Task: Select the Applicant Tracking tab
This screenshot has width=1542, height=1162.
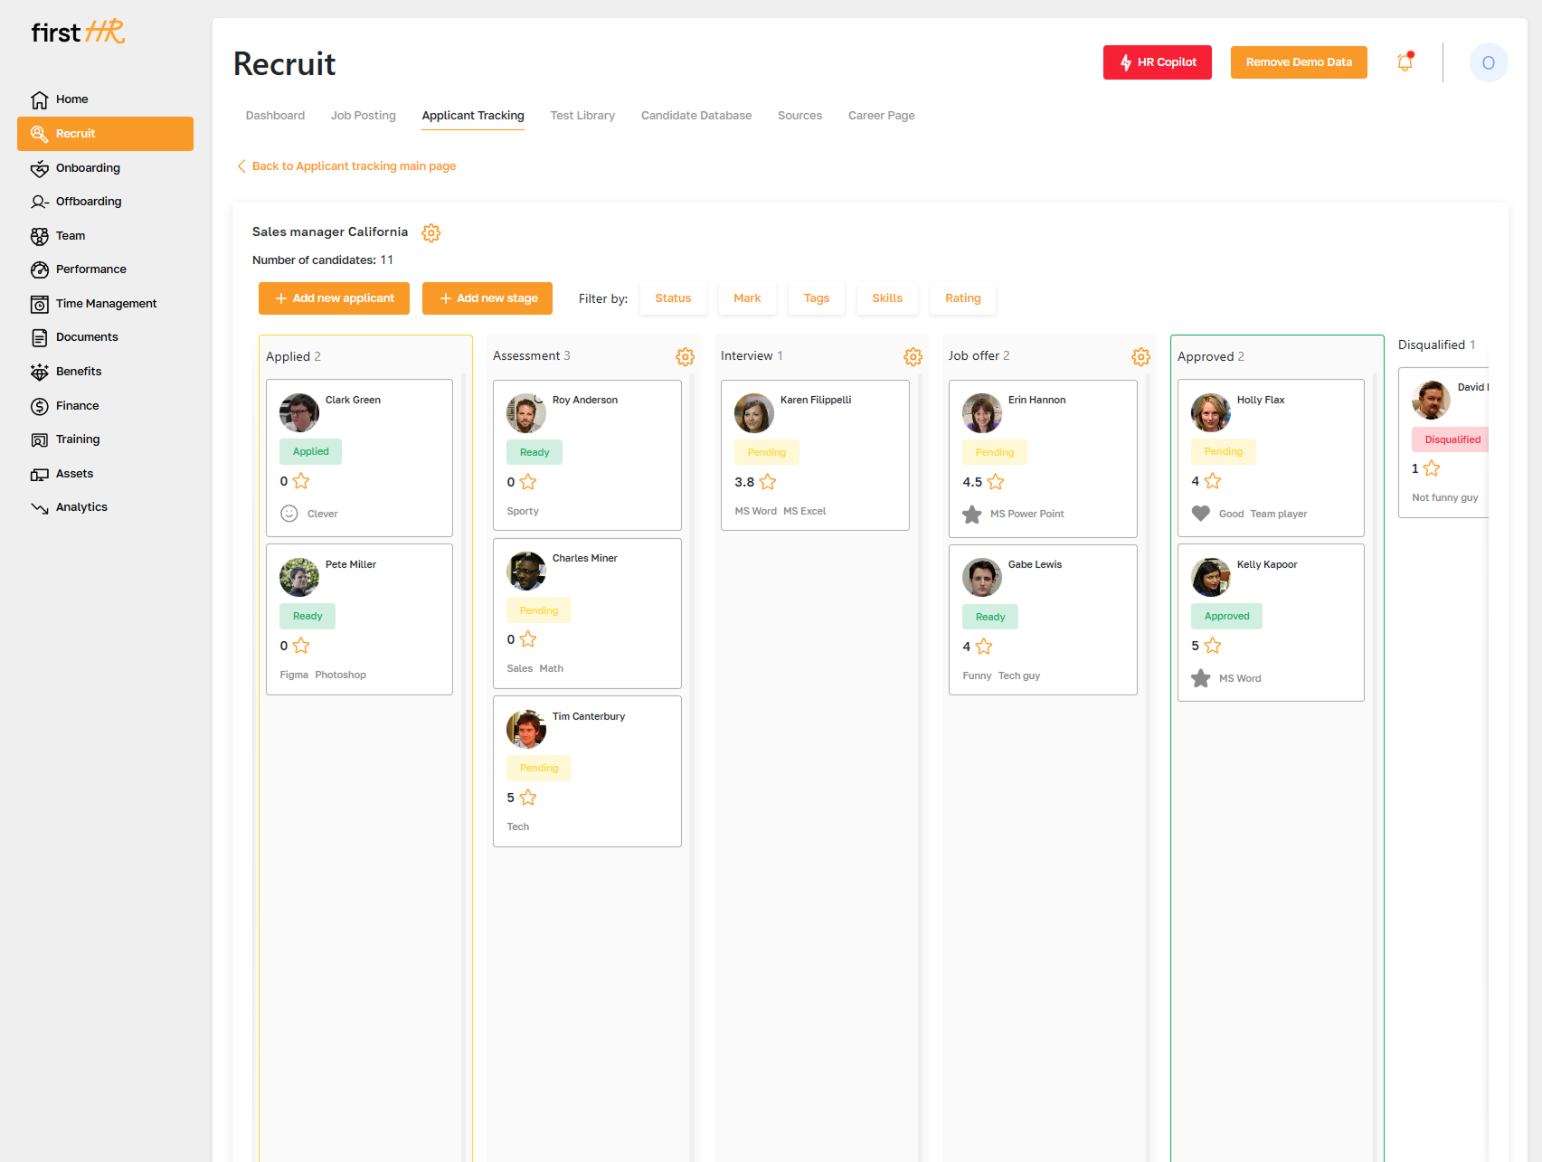Action: click(473, 116)
